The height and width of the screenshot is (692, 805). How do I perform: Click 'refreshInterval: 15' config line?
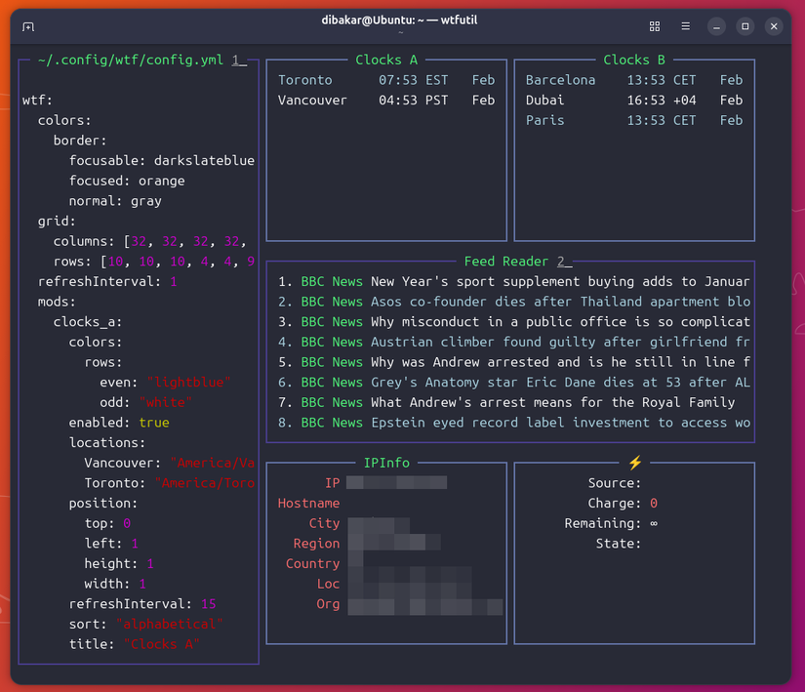click(x=142, y=604)
